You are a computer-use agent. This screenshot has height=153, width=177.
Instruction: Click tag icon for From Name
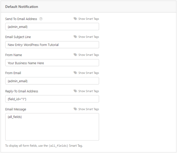pyautogui.click(x=75, y=55)
